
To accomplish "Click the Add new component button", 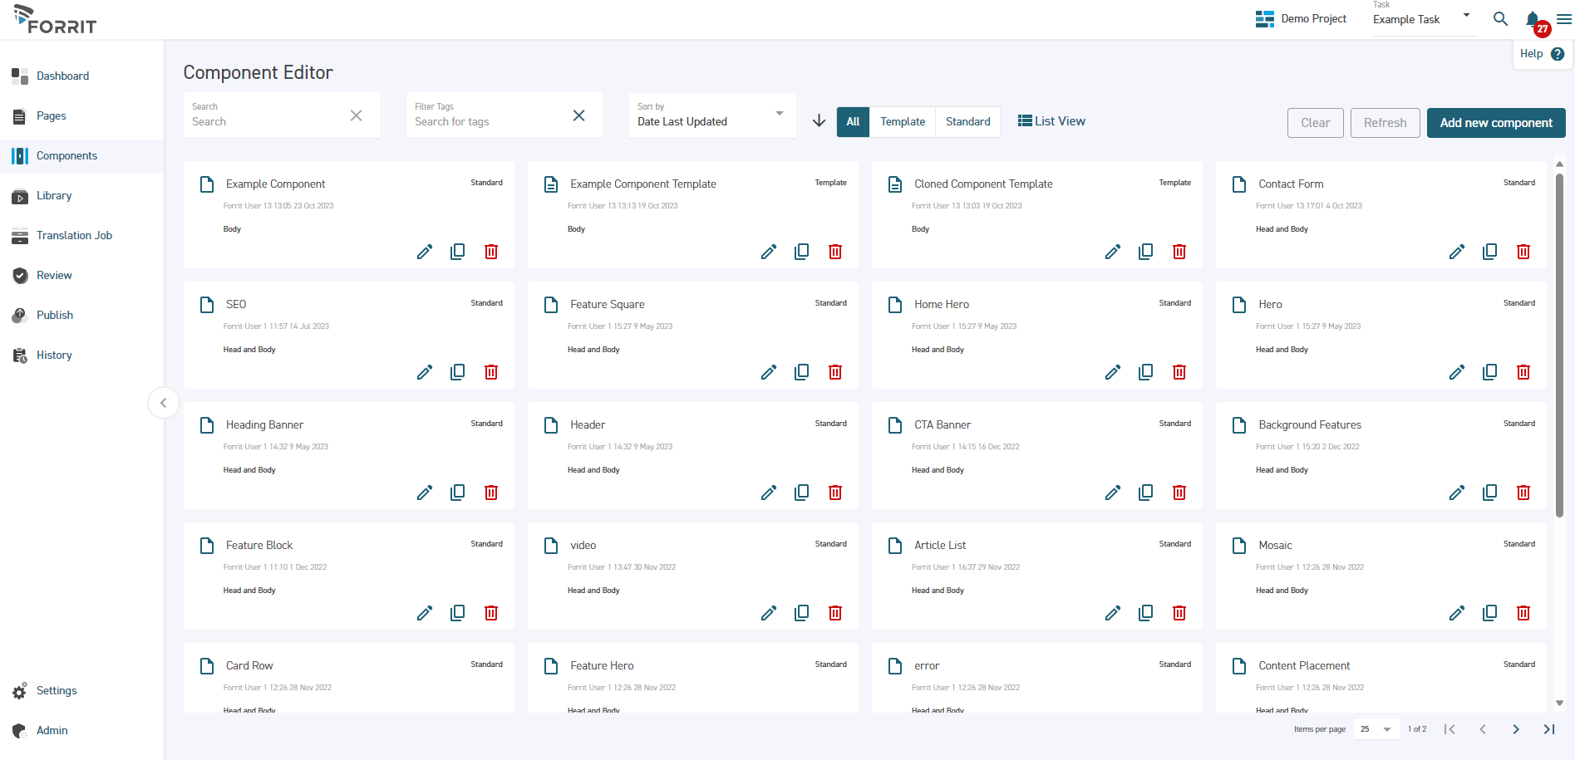I will pyautogui.click(x=1495, y=122).
